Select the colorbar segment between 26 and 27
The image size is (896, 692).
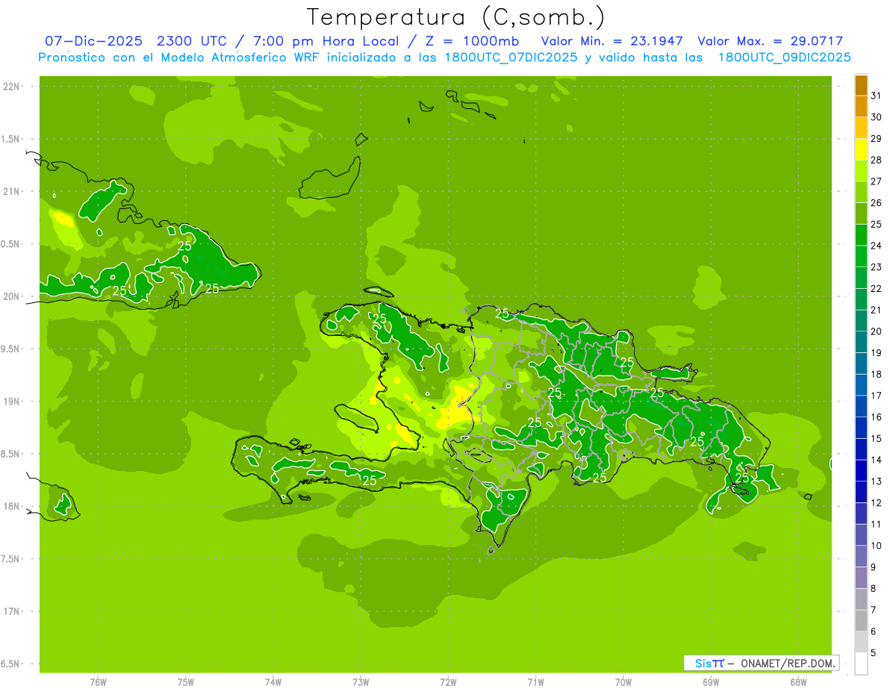pos(861,192)
